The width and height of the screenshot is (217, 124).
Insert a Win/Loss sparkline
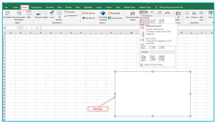201,16
